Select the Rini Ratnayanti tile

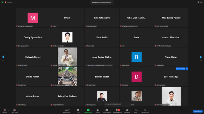(x=102, y=18)
